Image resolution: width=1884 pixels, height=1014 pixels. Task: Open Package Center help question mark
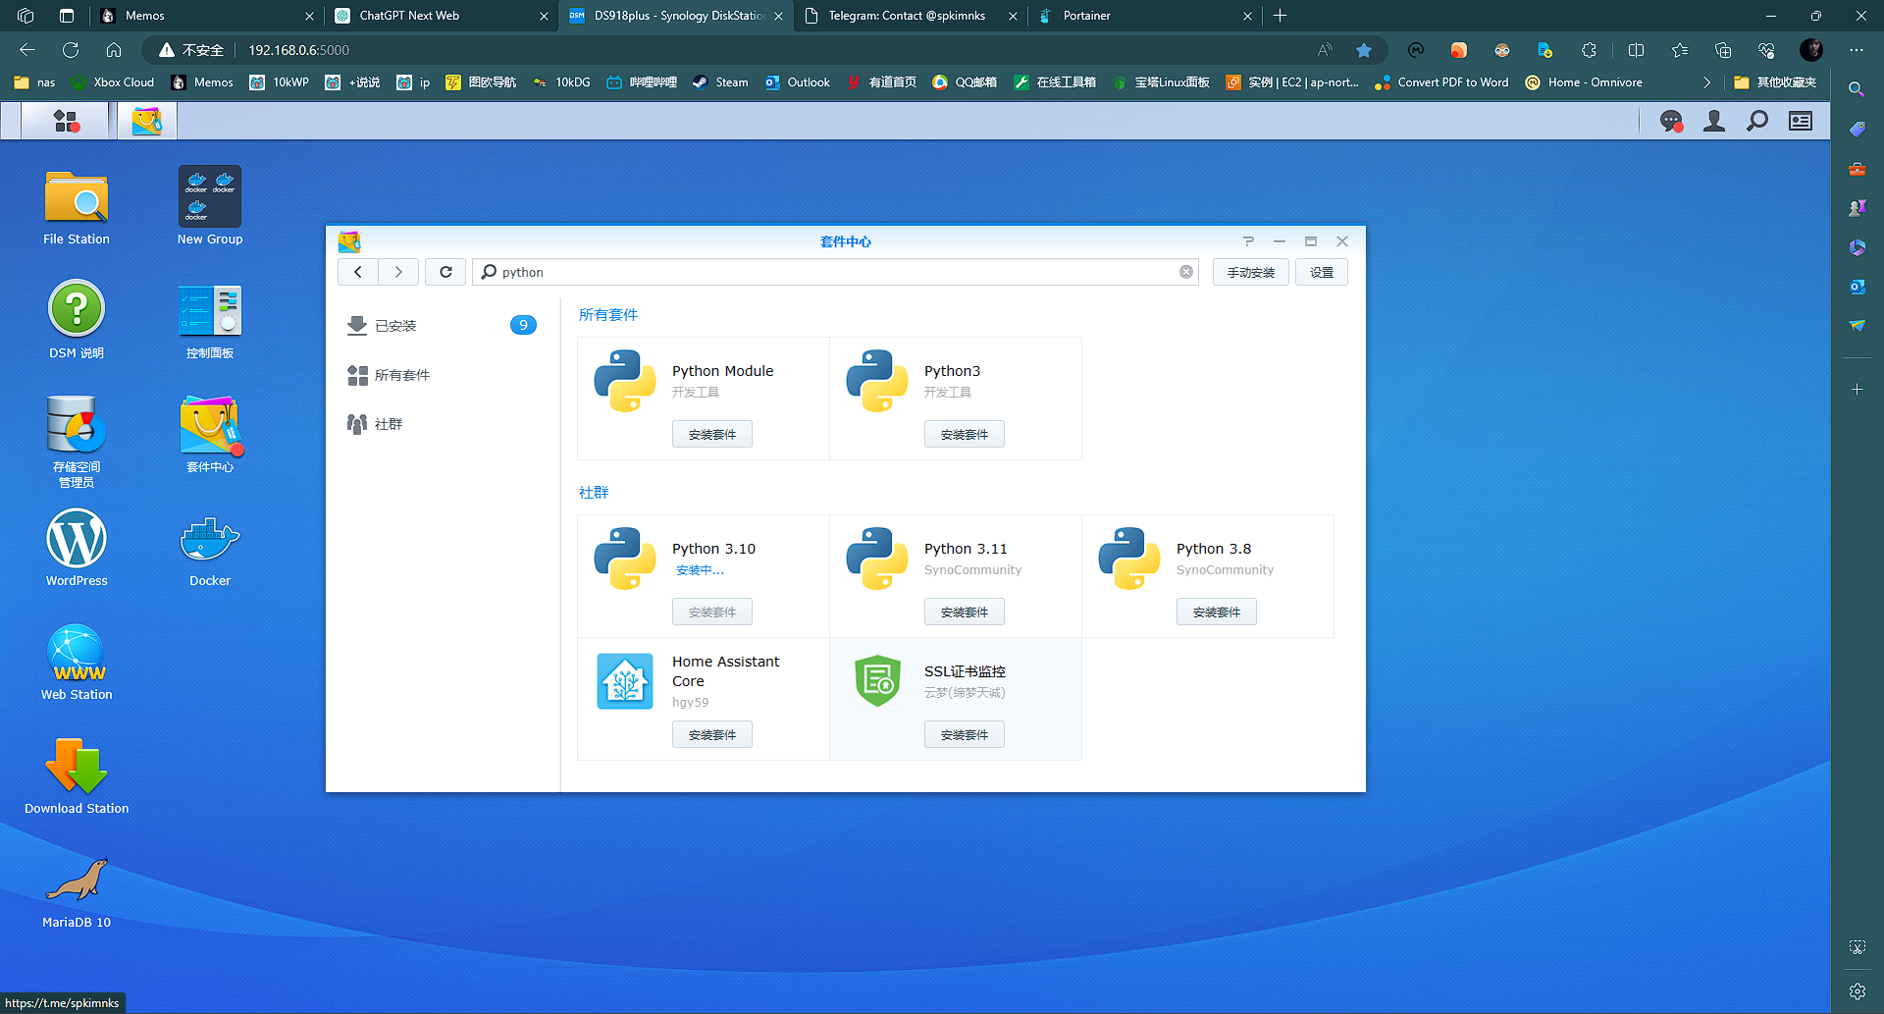point(1248,241)
